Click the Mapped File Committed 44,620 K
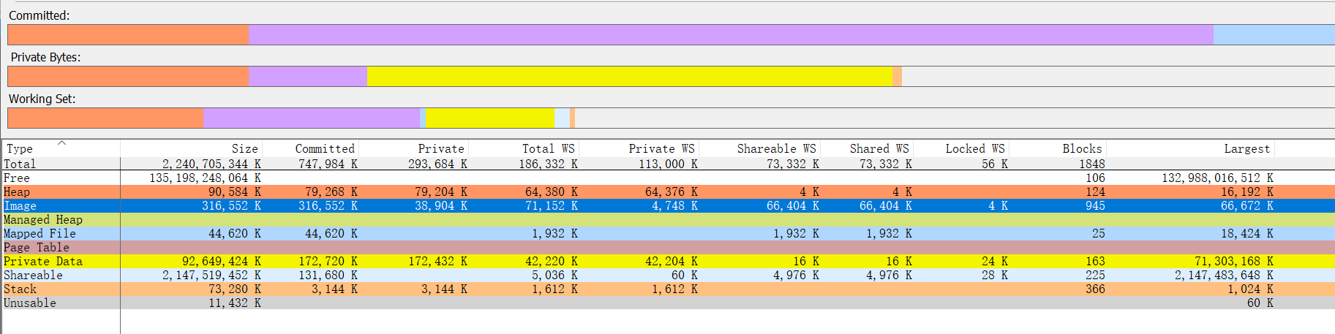Screen dimensions: 1335x334 coord(331,233)
